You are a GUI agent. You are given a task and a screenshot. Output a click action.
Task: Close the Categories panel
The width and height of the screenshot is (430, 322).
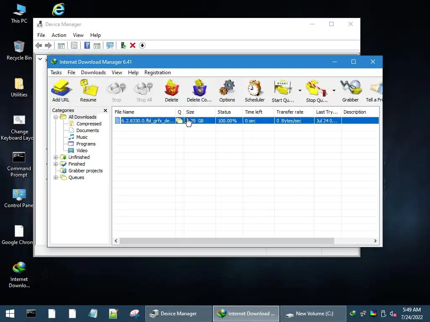[105, 110]
